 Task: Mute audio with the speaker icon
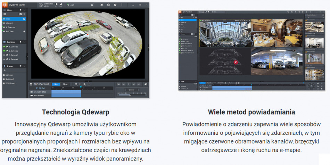click(x=146, y=84)
